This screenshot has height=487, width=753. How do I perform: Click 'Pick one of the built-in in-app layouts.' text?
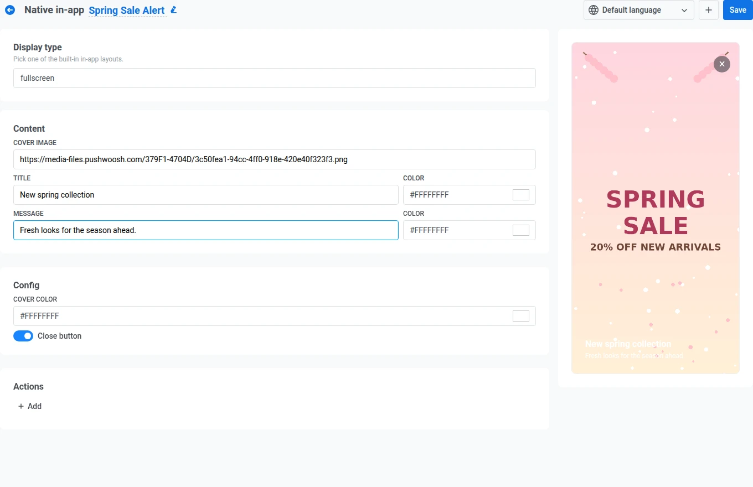(68, 59)
